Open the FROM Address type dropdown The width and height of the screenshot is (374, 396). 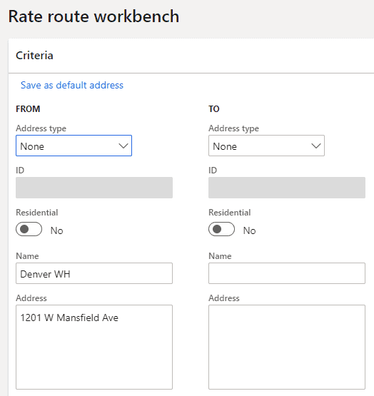[x=74, y=146]
